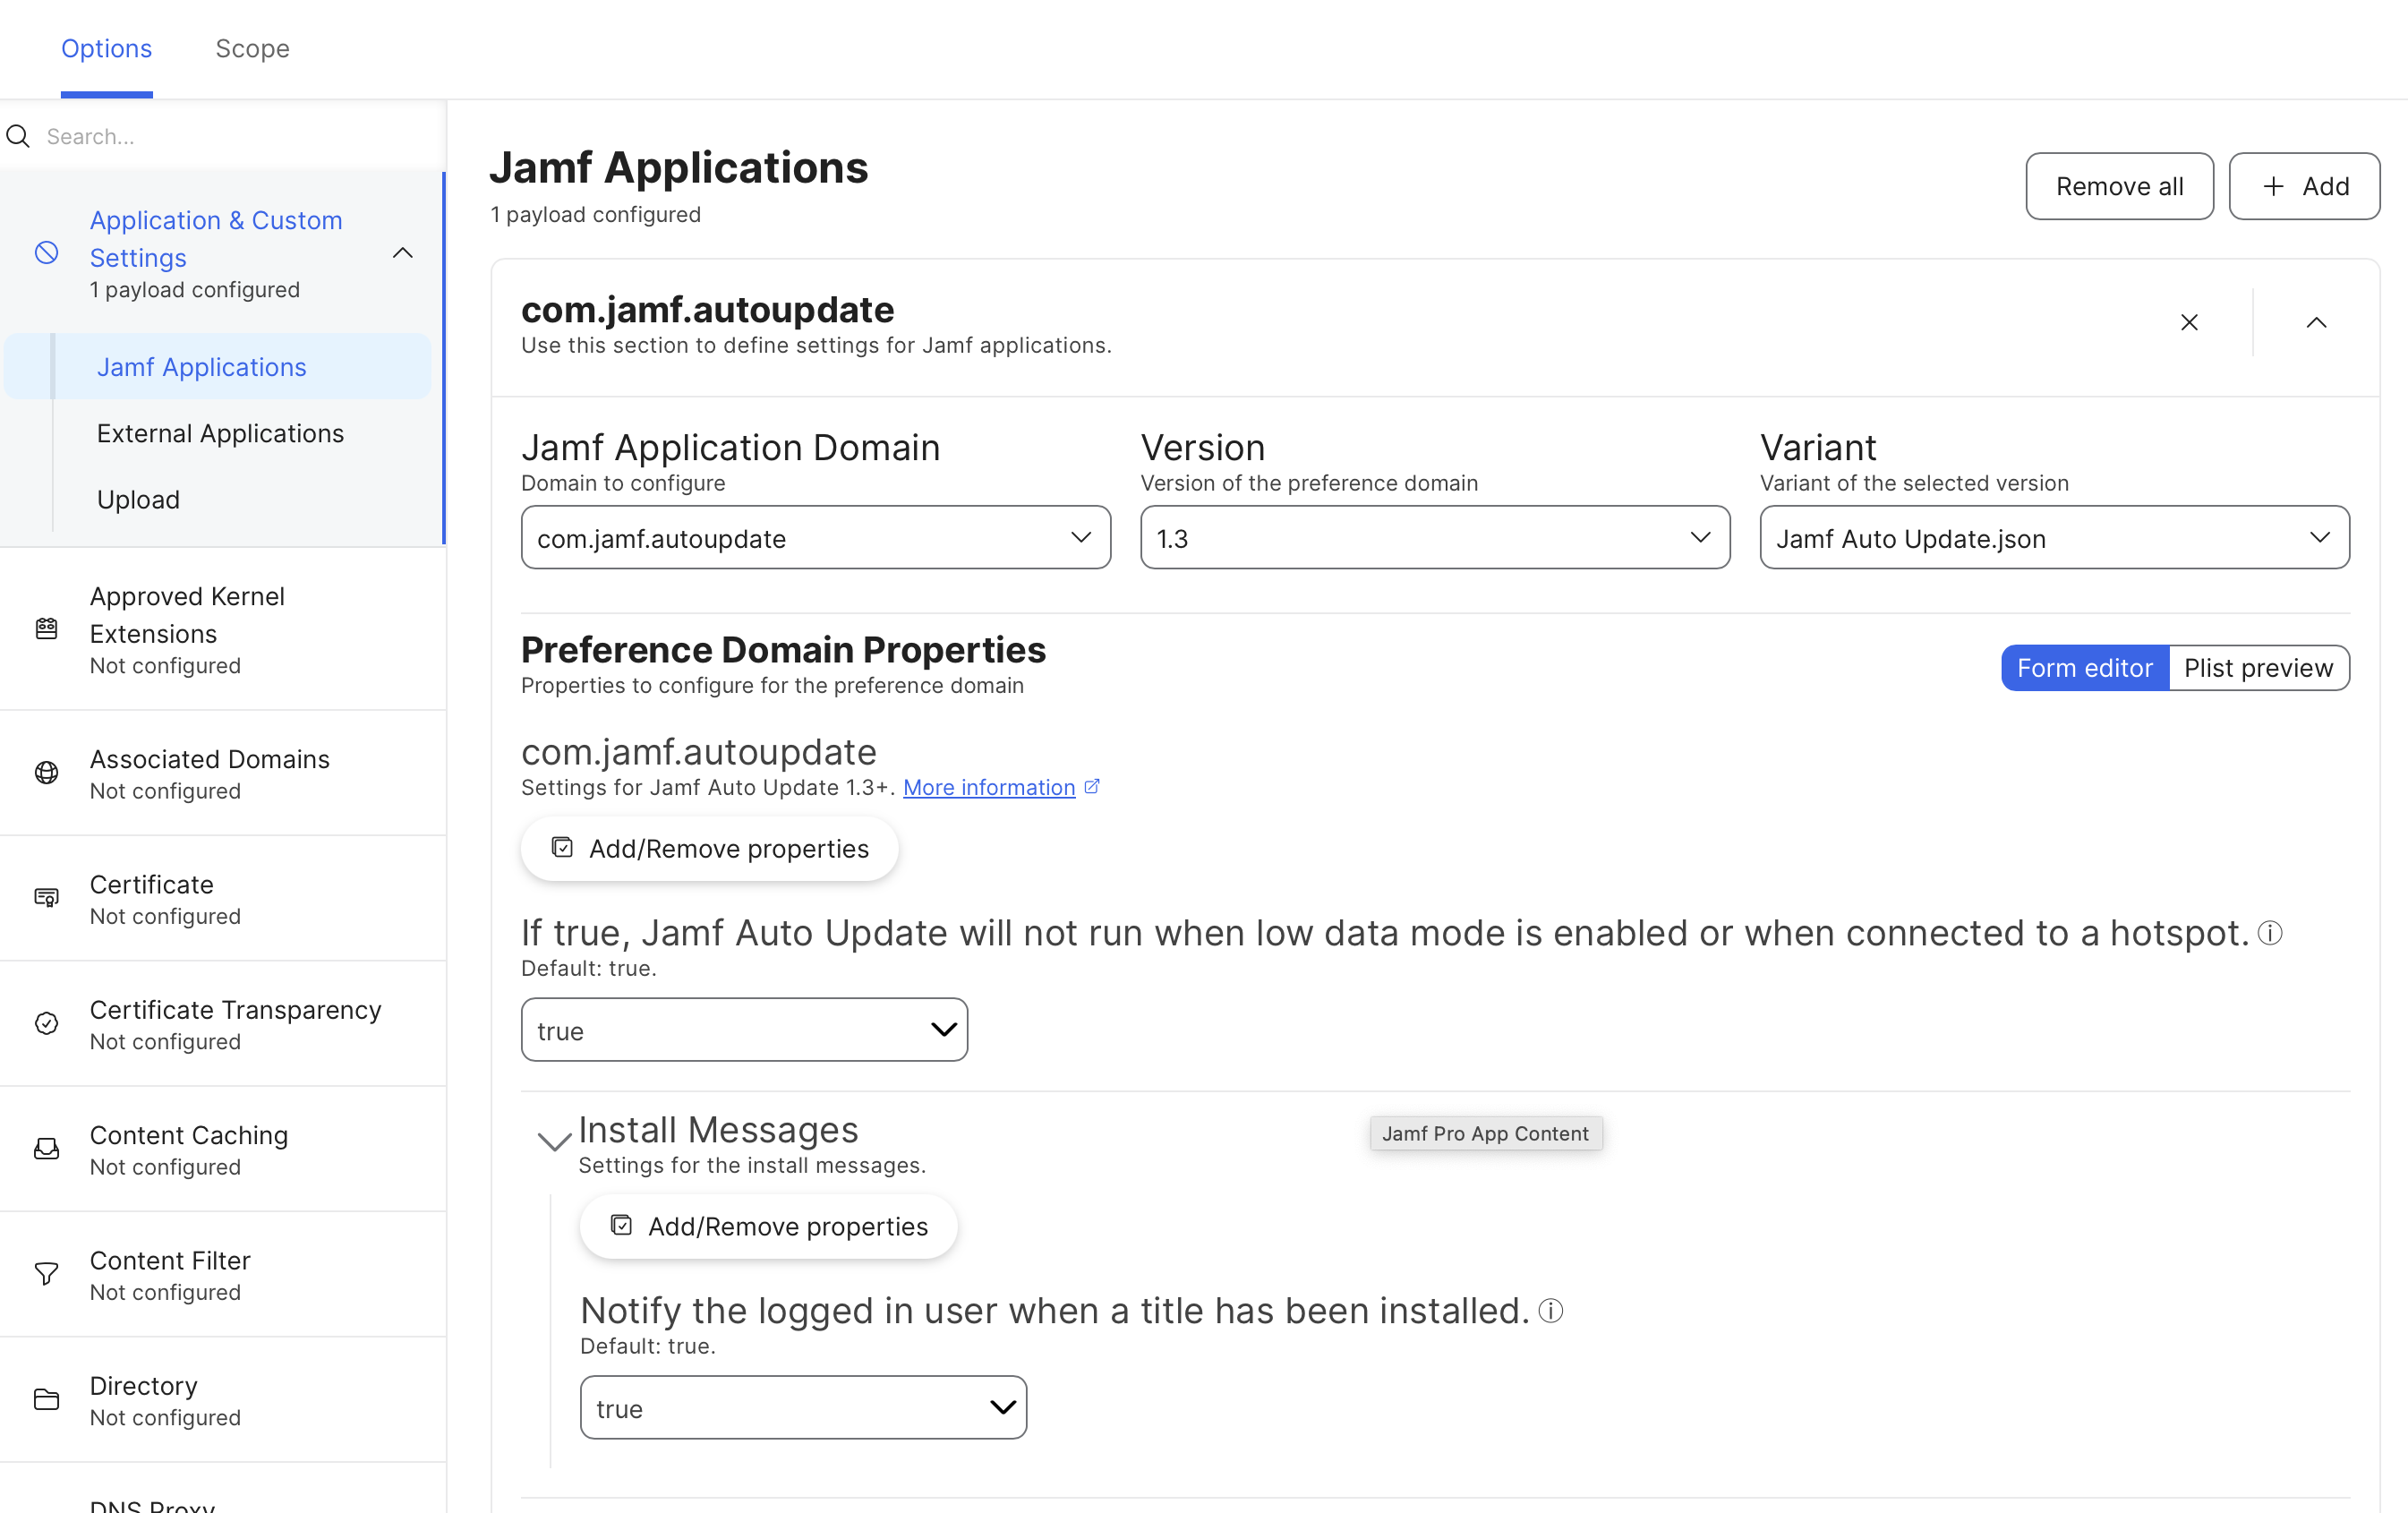Open Associated Domains payload

[222, 773]
